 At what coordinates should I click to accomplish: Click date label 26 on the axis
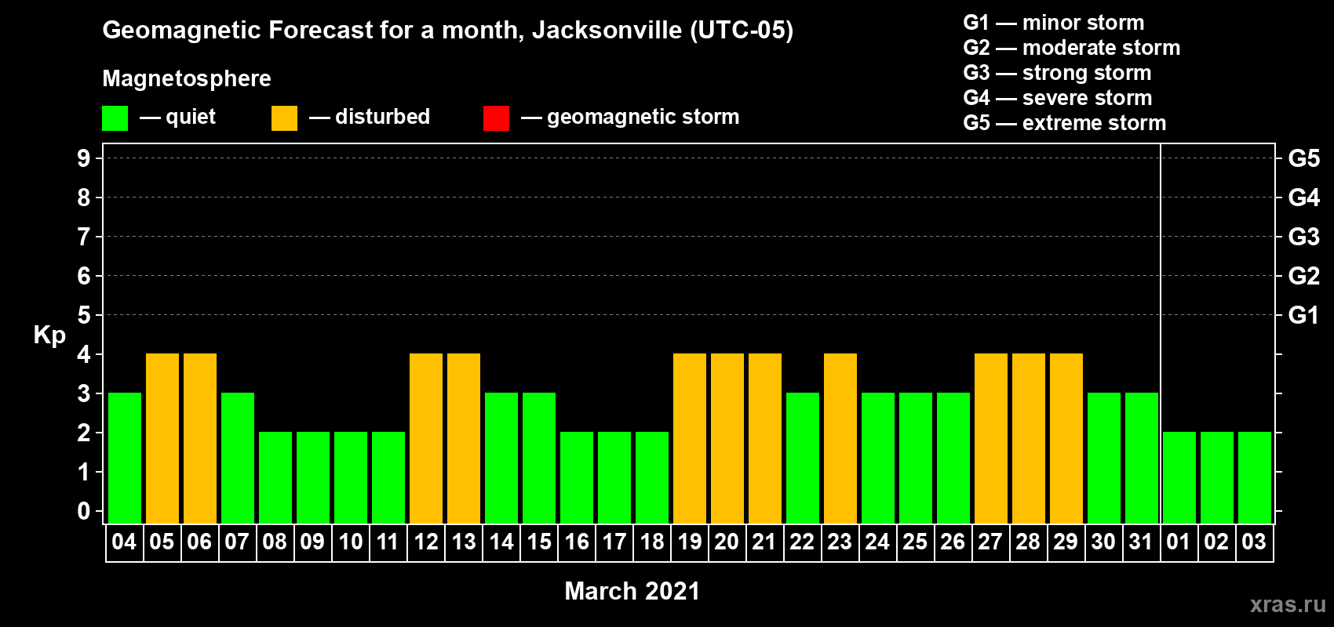(x=953, y=542)
